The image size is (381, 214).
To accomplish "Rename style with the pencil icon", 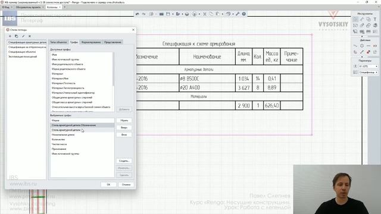I will pos(23,36).
